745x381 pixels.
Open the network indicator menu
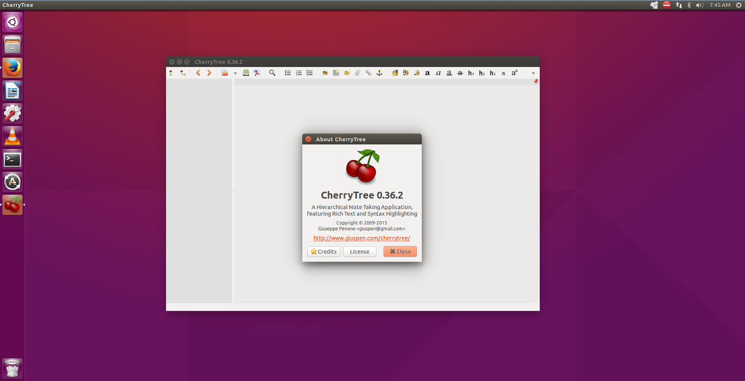point(679,5)
